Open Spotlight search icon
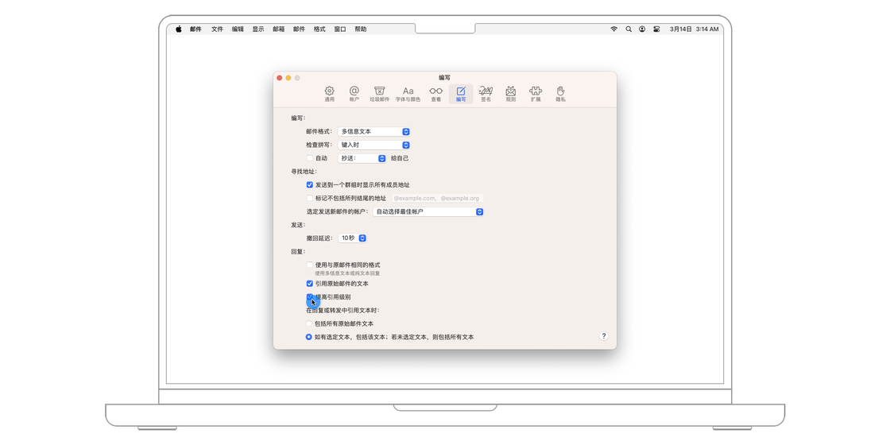This screenshot has height=445, width=890. tap(629, 29)
